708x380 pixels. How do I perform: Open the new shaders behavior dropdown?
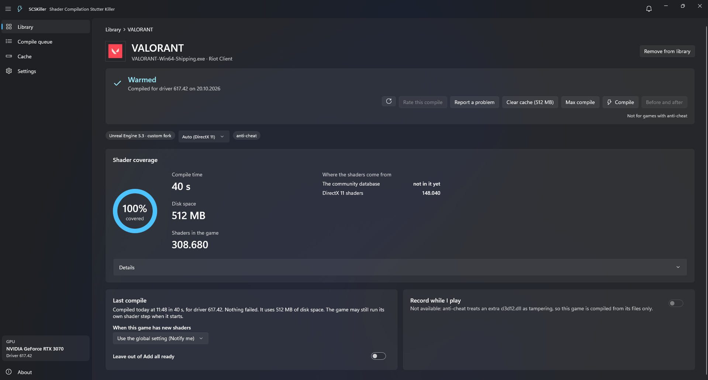coord(160,338)
